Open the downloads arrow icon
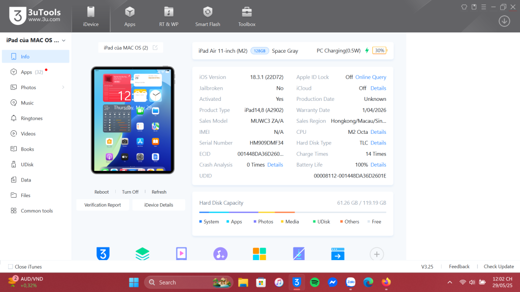Viewport: 520px width, 292px height. 504,21
